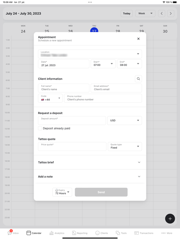The width and height of the screenshot is (180, 240).
Task: Expand the Add a note section
Action: click(90, 177)
